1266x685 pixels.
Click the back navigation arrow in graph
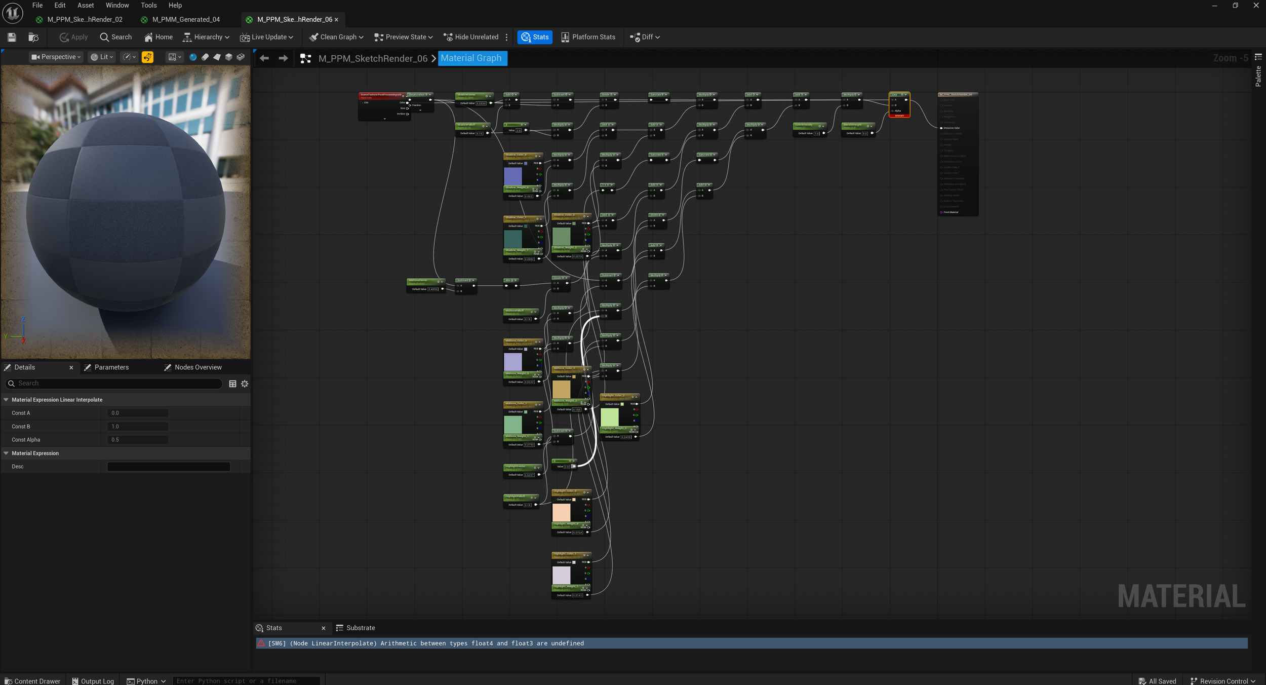tap(264, 58)
